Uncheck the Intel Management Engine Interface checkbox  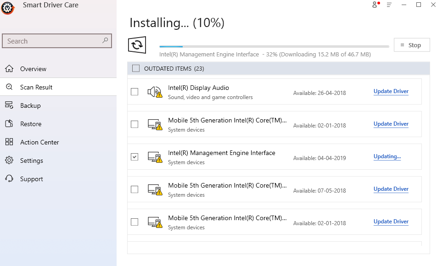[x=134, y=156]
